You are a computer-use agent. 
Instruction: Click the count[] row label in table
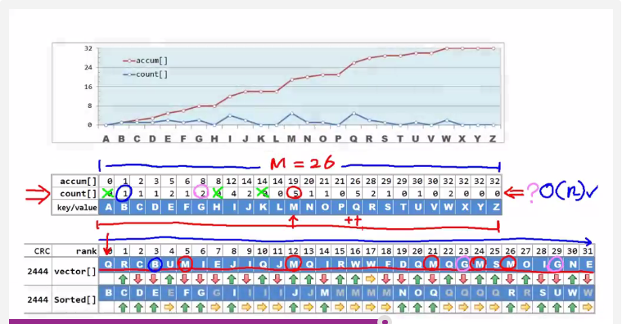[78, 194]
